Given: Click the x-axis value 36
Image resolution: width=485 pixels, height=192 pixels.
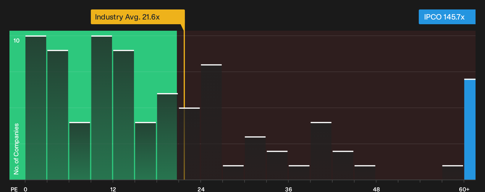Looking at the screenshot, I should (x=289, y=189).
